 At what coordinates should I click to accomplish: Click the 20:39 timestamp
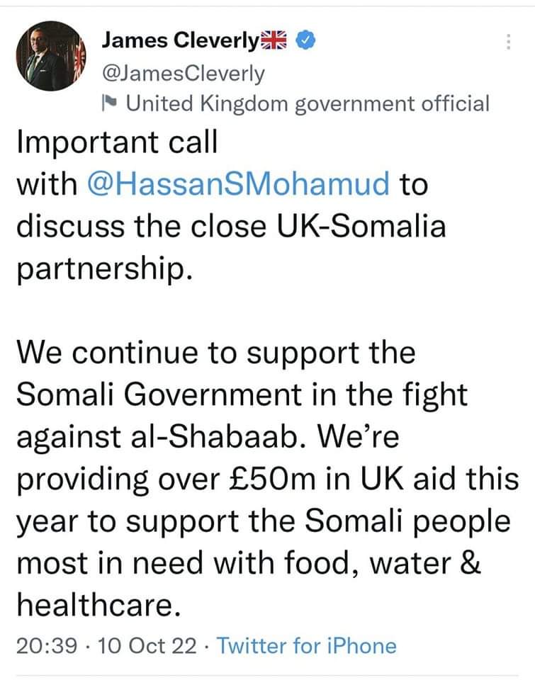[x=47, y=646]
